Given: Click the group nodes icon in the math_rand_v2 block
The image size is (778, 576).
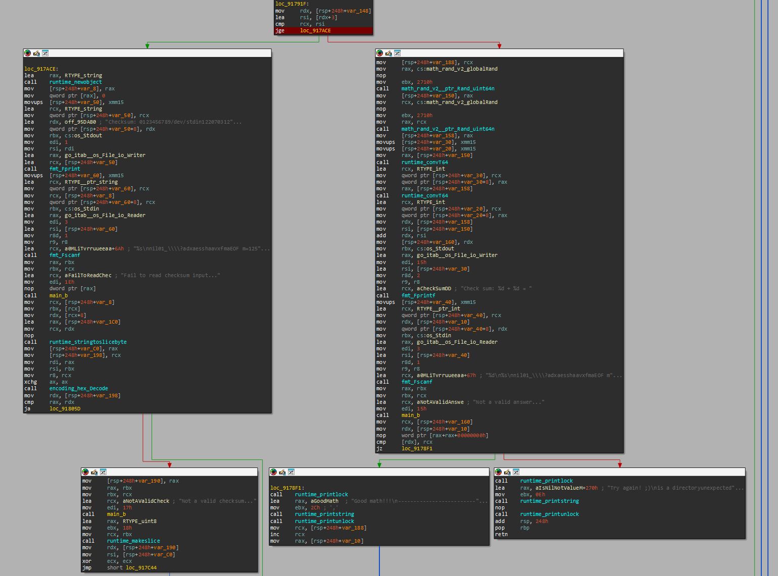Looking at the screenshot, I should [x=397, y=53].
